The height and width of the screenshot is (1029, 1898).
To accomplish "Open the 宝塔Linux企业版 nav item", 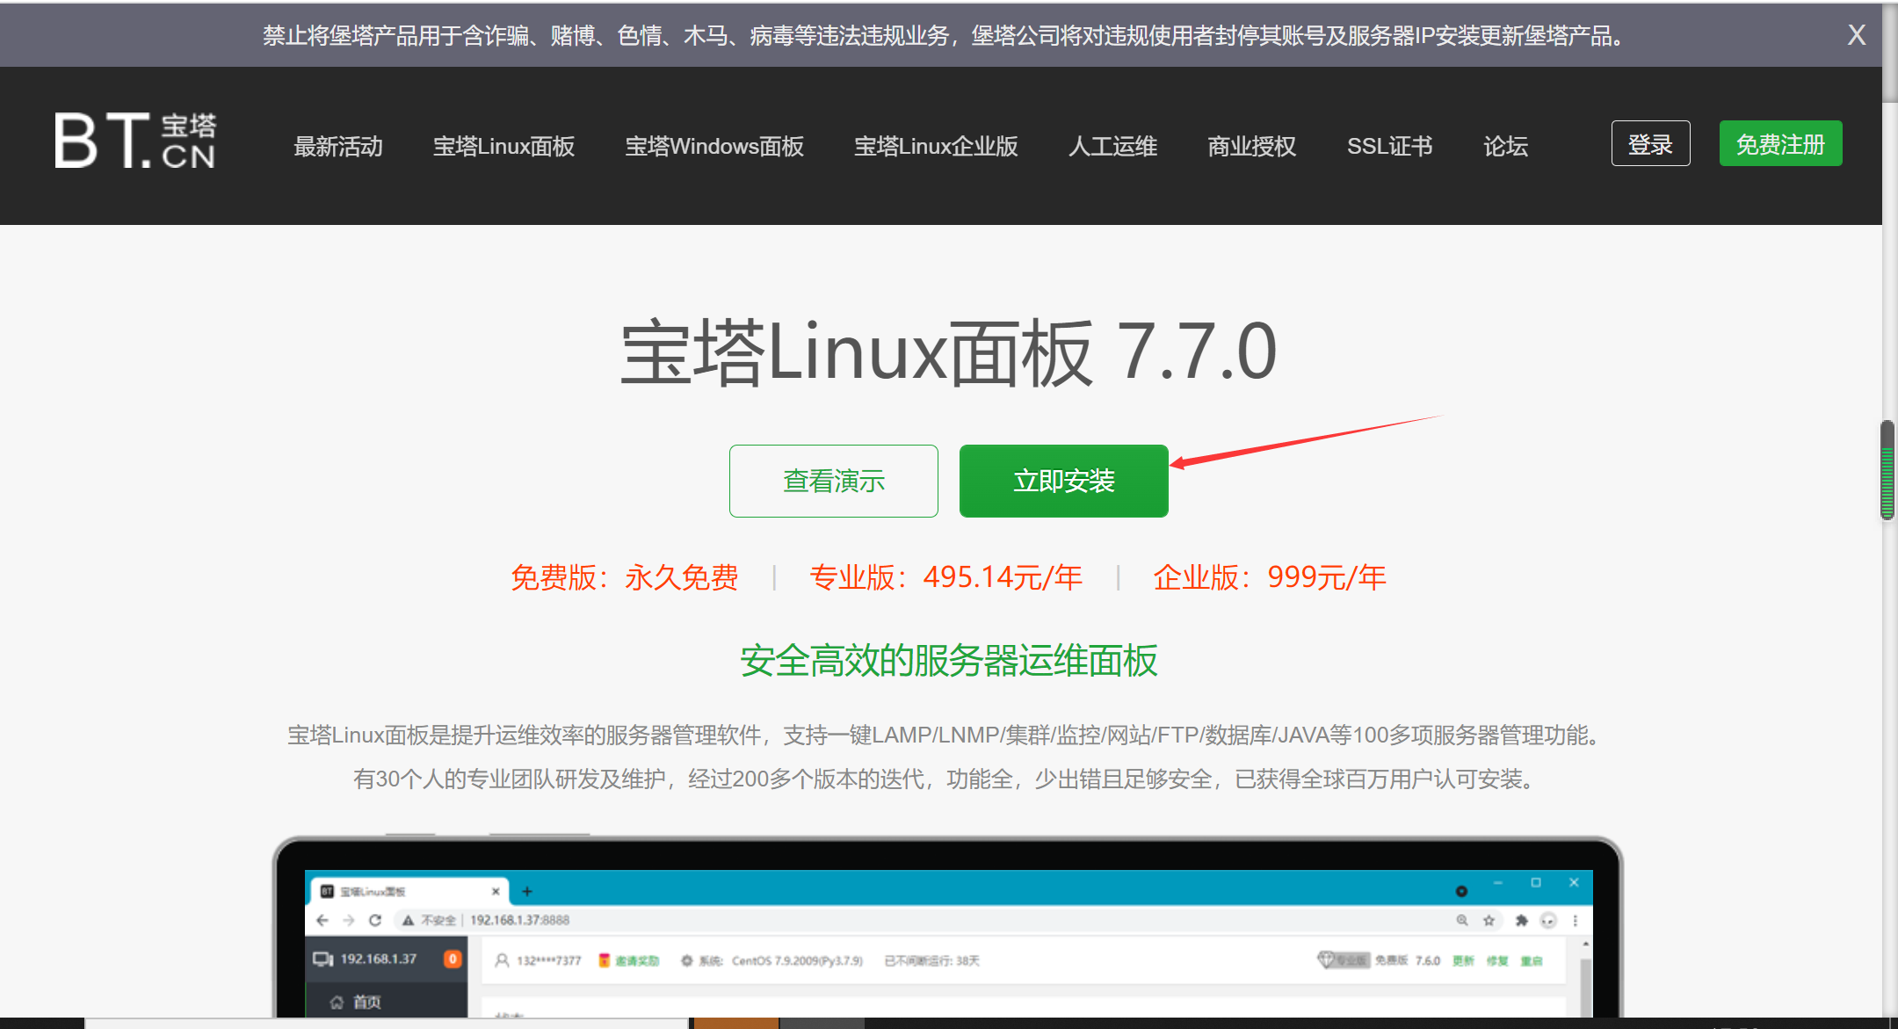I will tap(936, 146).
